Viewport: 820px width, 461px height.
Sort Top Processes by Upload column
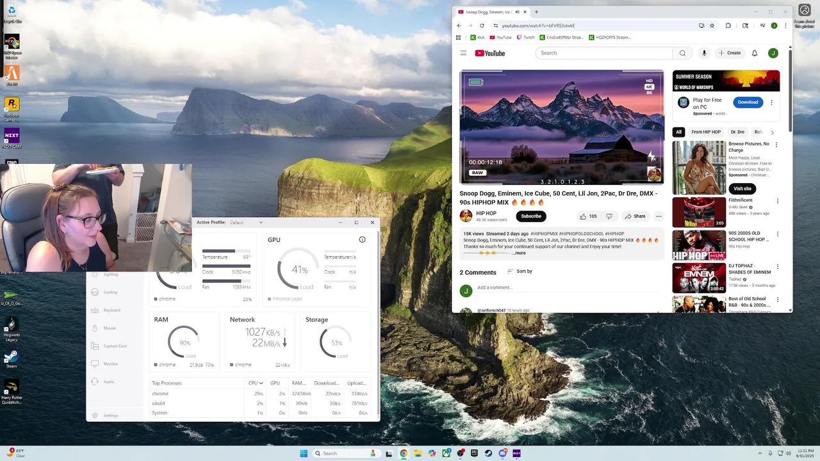tap(357, 383)
